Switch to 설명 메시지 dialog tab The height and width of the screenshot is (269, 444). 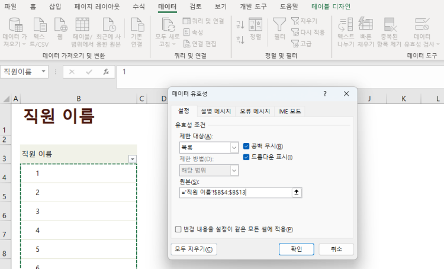click(215, 112)
